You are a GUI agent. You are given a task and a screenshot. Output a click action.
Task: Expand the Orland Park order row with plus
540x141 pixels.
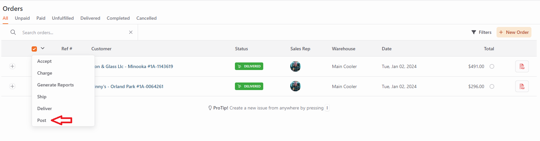click(x=12, y=86)
